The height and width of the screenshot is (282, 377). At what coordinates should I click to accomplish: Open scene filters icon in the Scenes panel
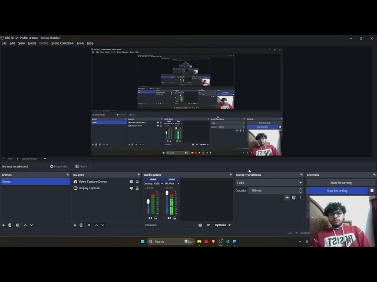tap(17, 225)
